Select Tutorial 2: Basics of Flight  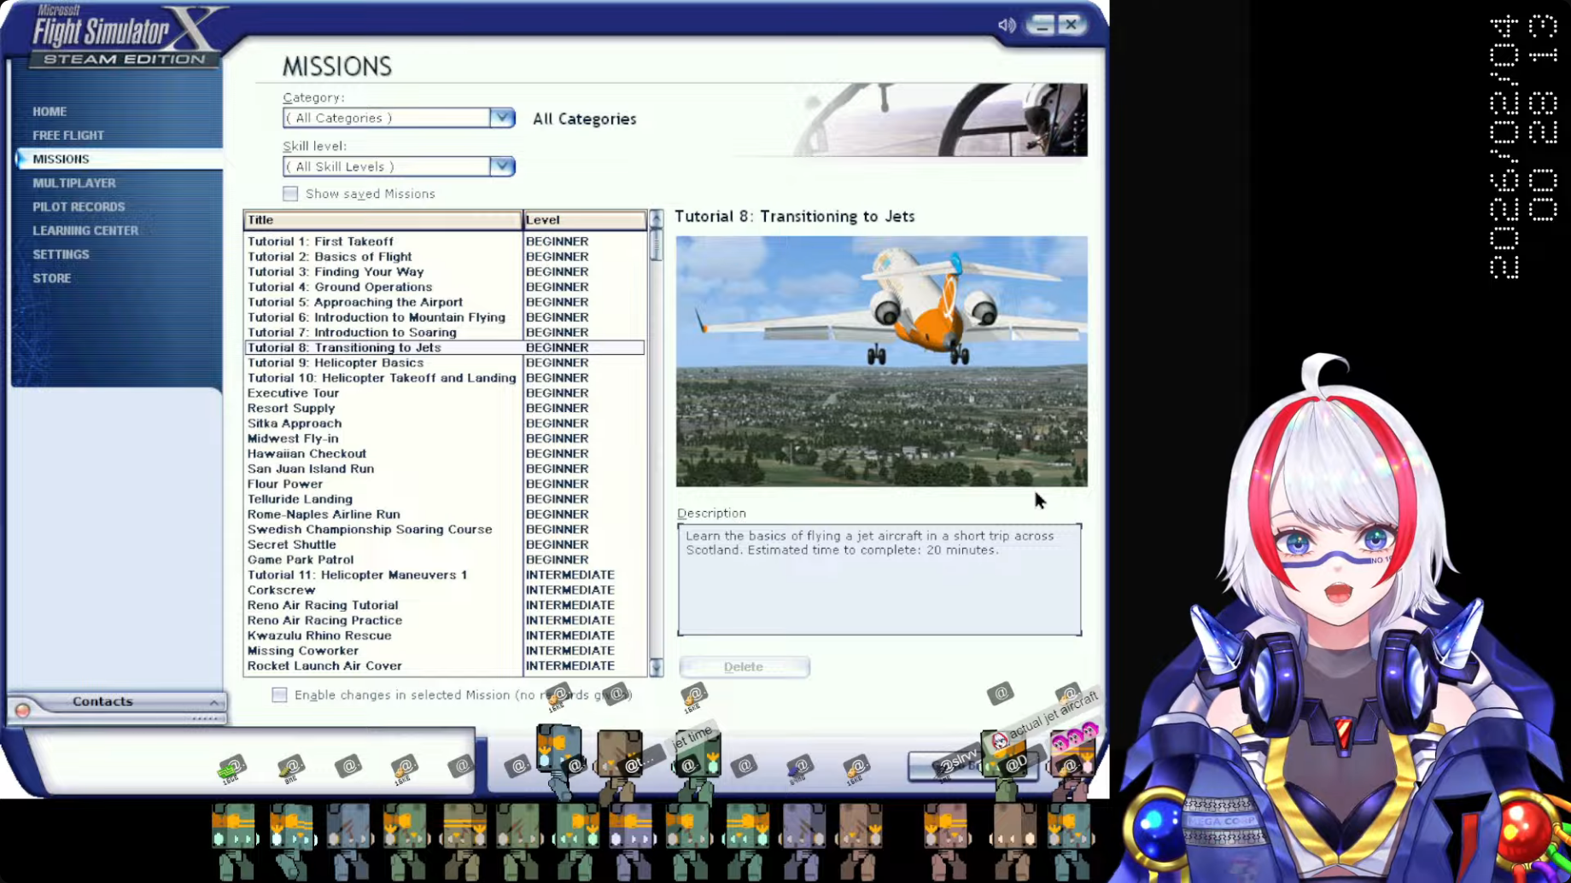click(445, 257)
